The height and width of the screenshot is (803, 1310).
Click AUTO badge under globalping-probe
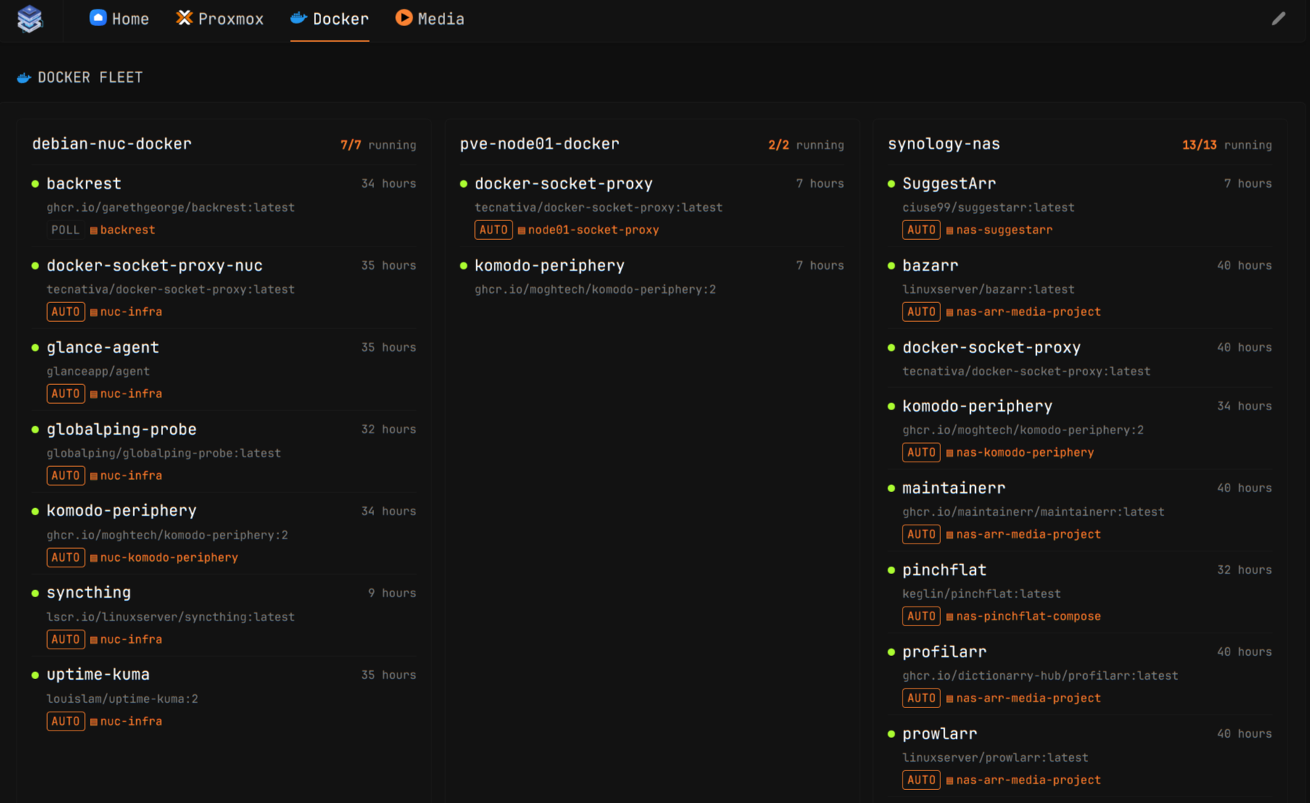(65, 475)
